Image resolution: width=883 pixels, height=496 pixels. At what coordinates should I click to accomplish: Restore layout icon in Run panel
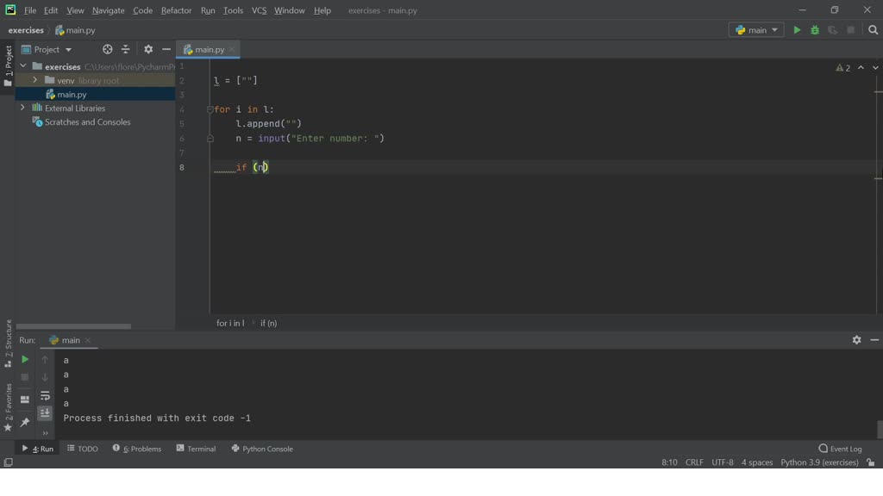25,400
